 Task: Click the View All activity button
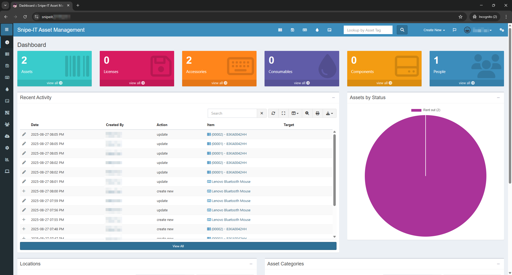coord(178,246)
